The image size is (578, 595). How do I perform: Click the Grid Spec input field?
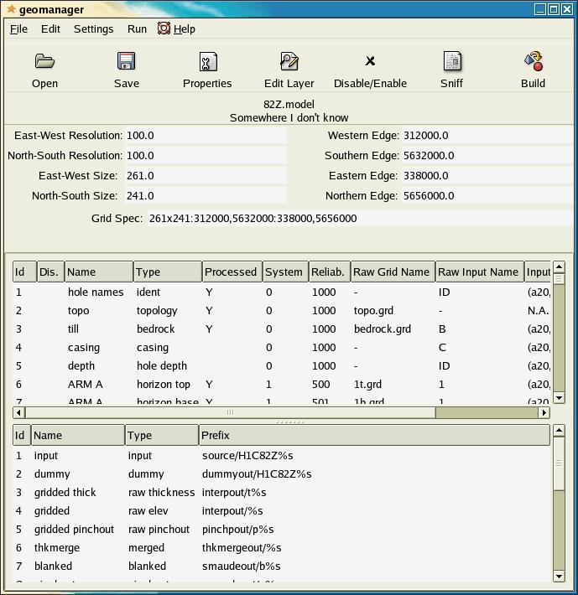359,218
